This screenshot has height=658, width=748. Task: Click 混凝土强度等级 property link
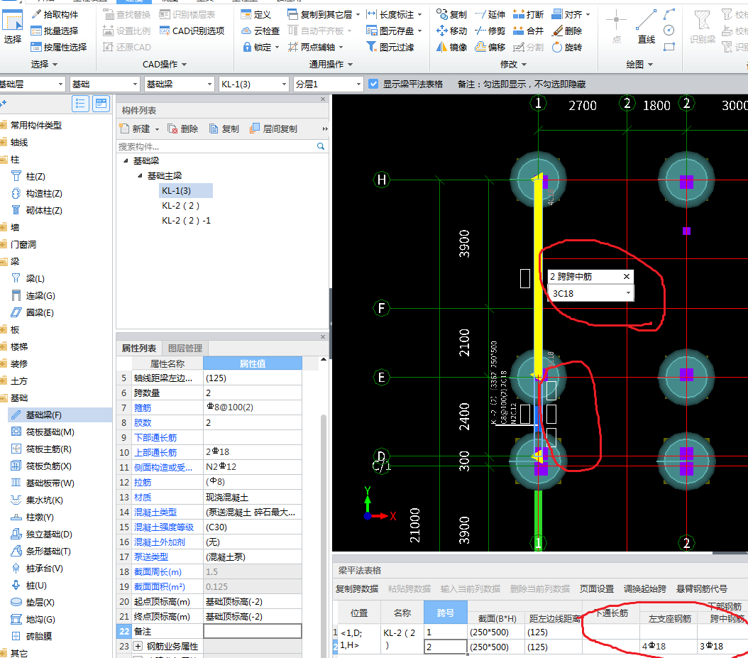point(164,527)
